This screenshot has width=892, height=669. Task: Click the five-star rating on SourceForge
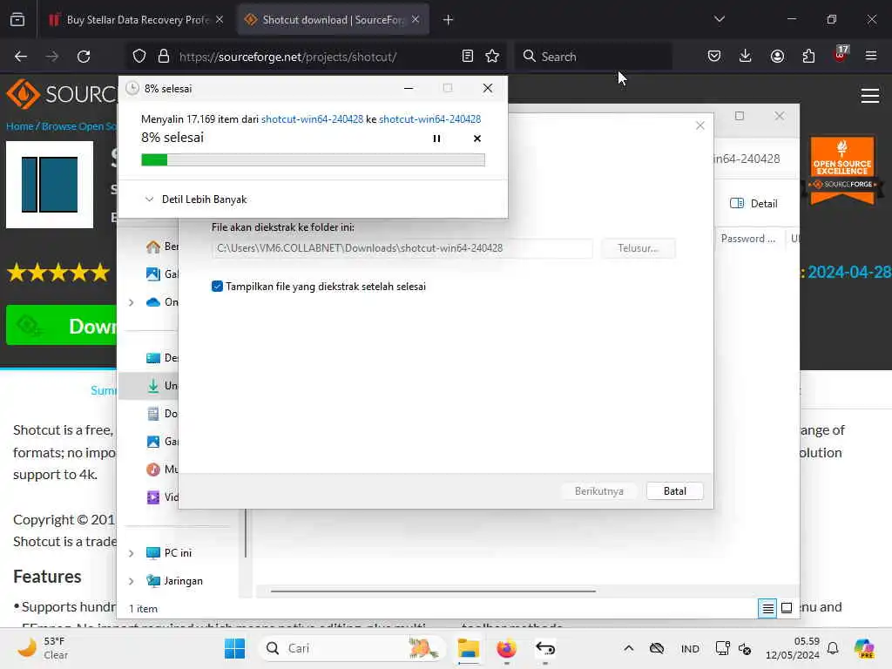click(x=58, y=273)
